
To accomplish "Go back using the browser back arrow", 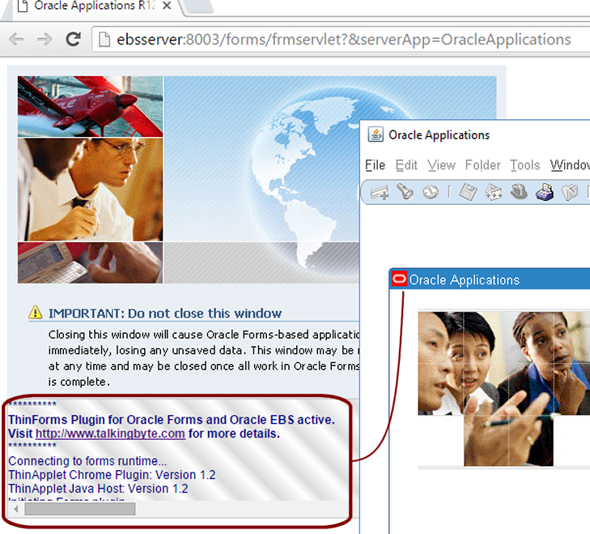I will tap(16, 39).
